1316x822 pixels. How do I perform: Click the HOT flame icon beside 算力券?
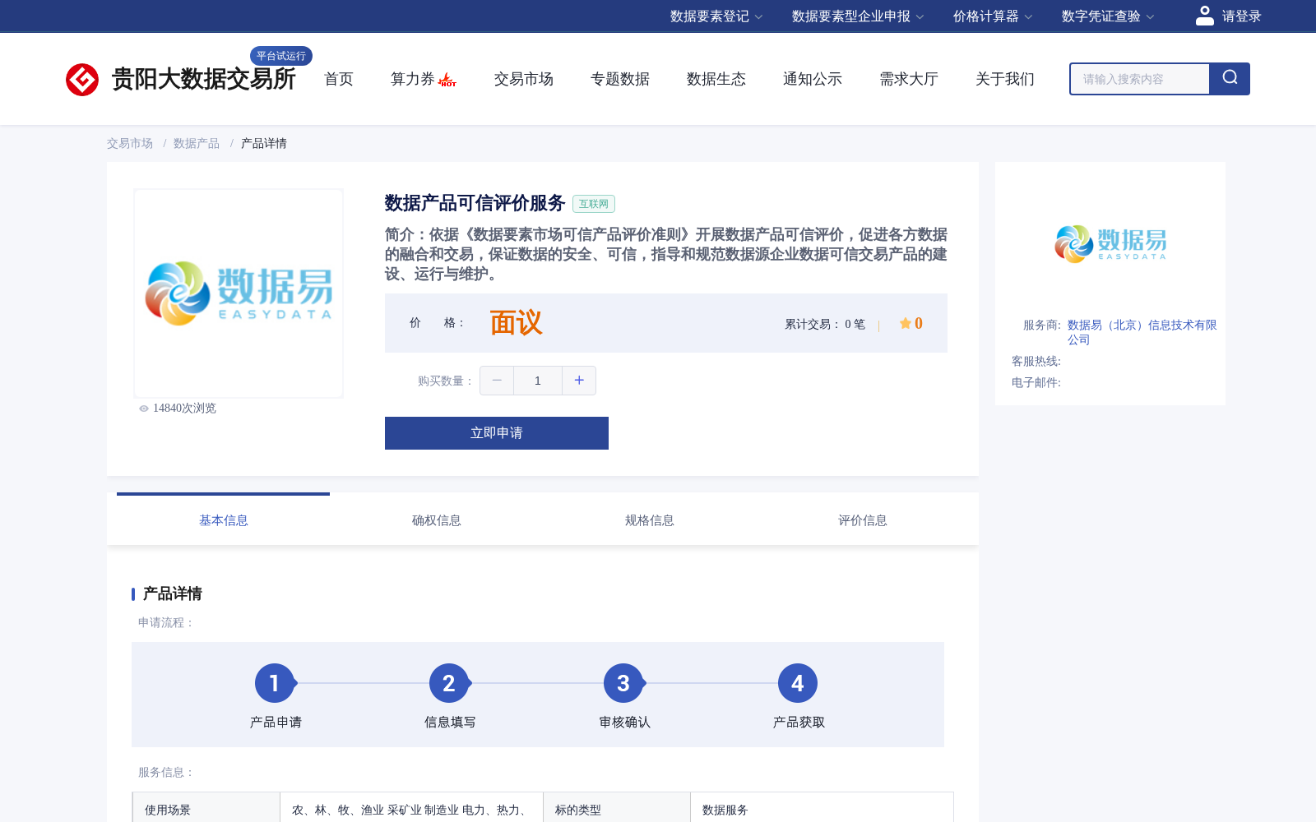447,80
